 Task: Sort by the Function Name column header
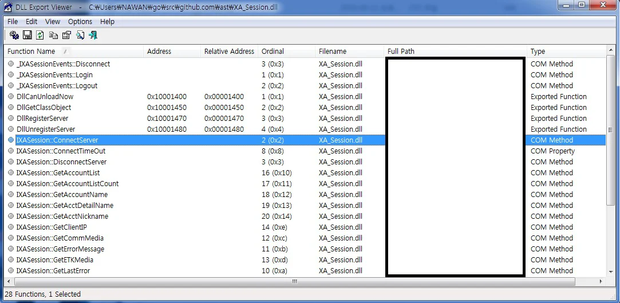tap(74, 52)
